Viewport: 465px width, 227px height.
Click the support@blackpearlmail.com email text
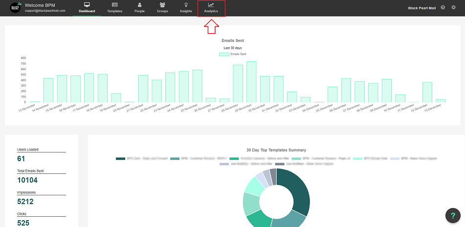(x=48, y=11)
